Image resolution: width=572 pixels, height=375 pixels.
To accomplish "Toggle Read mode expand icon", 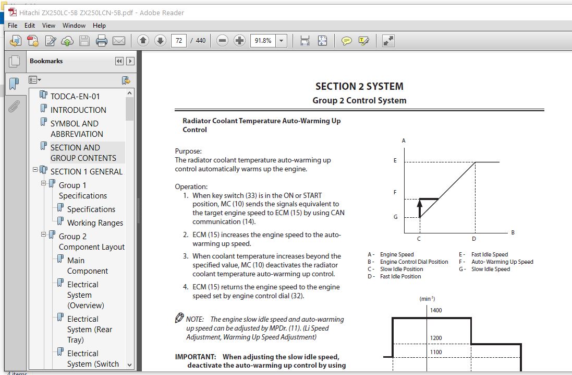I will click(388, 41).
